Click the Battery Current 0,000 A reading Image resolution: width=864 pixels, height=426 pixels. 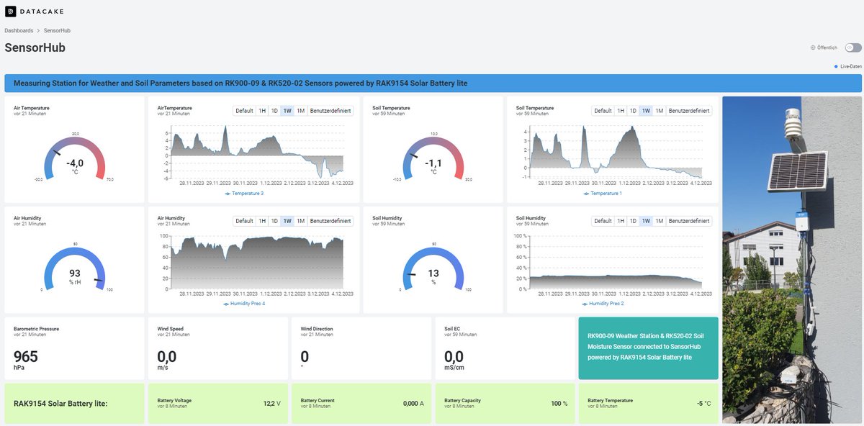[413, 403]
